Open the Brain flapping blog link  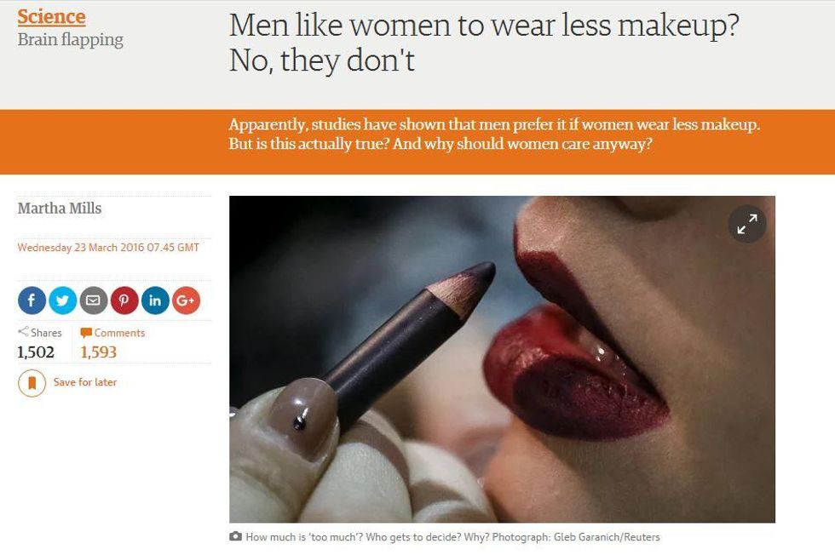click(70, 39)
